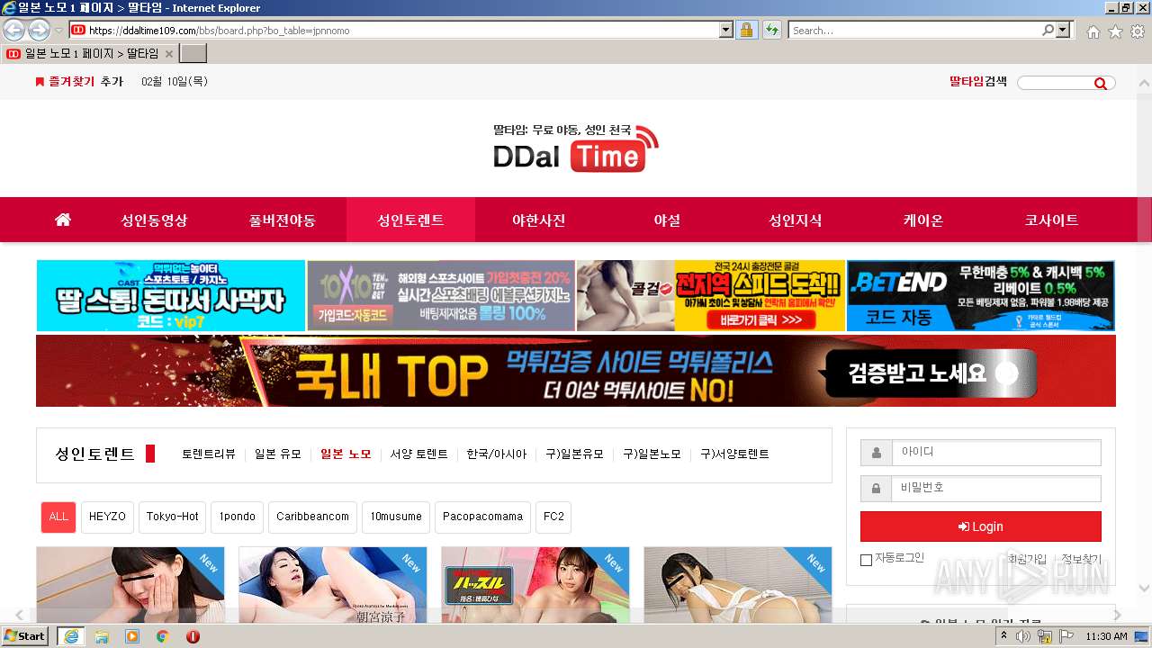Open the search provider dropdown arrow
The image size is (1152, 648).
click(1064, 31)
